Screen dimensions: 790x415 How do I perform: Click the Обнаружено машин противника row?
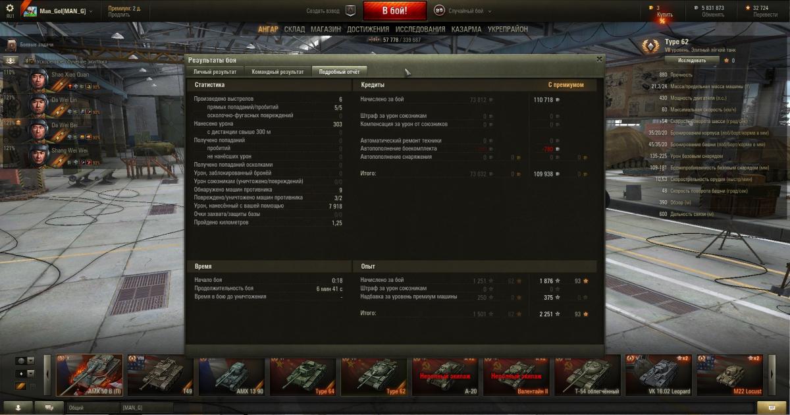click(x=269, y=189)
